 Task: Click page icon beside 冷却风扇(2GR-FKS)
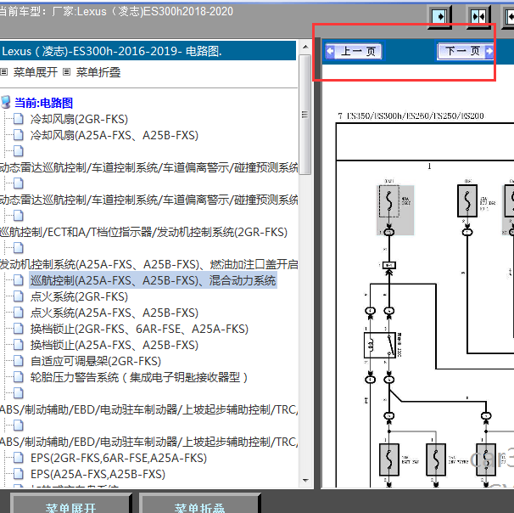click(x=19, y=119)
